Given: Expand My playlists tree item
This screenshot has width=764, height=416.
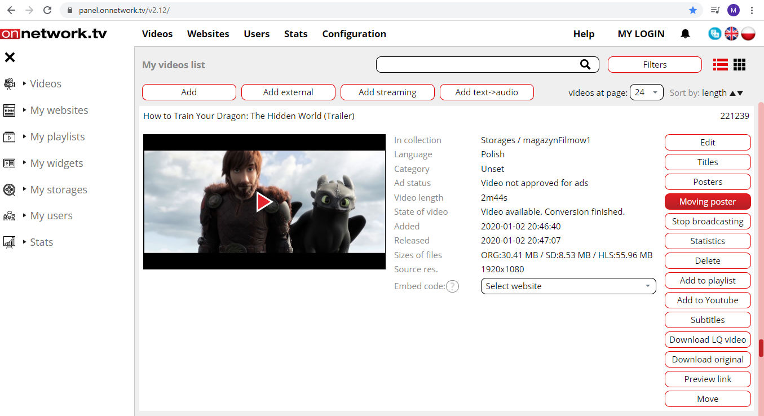Looking at the screenshot, I should 25,136.
